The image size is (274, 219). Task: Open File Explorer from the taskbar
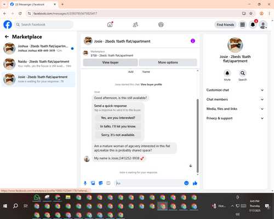pyautogui.click(x=68, y=197)
